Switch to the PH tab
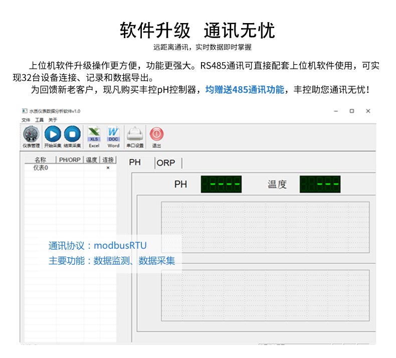Viewport: 396px width, 358px height. [135, 162]
